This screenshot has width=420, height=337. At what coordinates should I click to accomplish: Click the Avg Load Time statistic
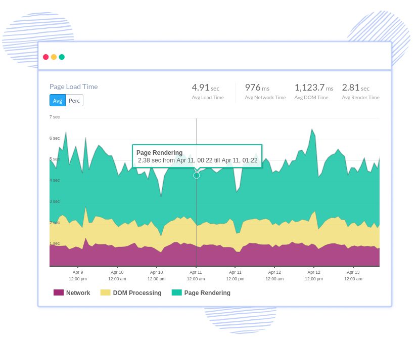(208, 91)
